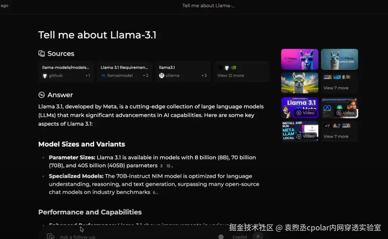Screen dimensions: 388x239
Task: Click the Answer section icon
Action: coord(42,95)
